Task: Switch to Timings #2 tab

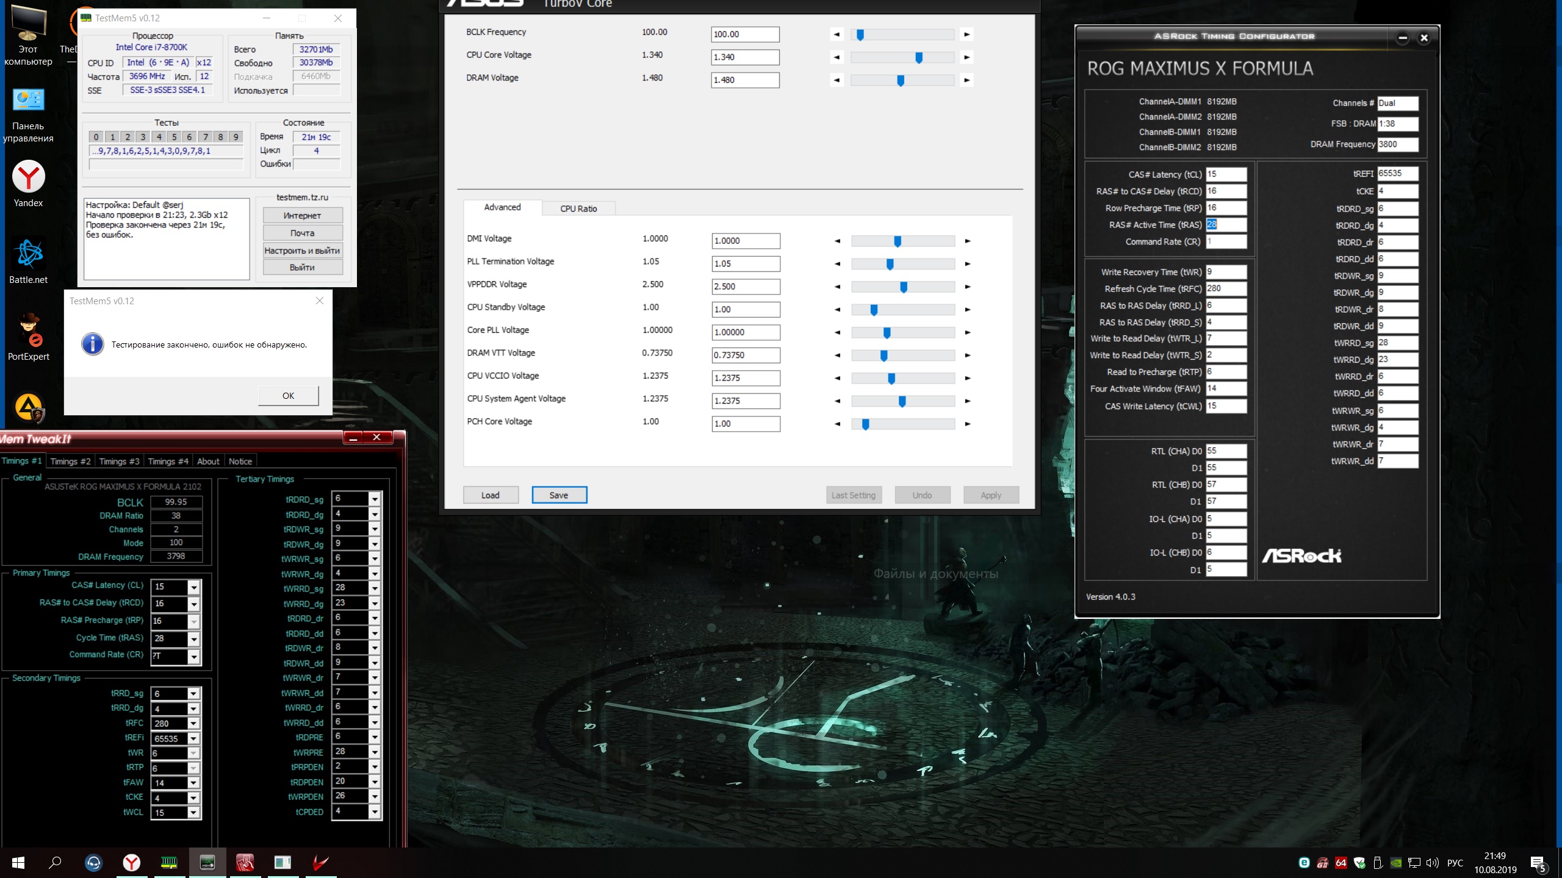Action: 70,462
